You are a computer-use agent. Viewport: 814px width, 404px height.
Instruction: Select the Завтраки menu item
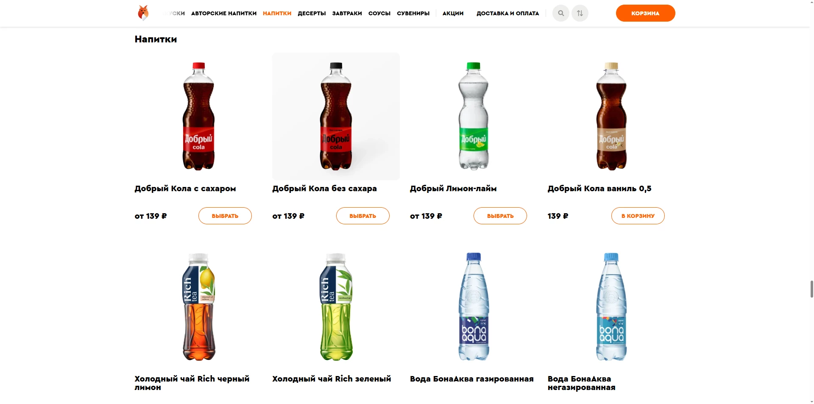coord(347,14)
